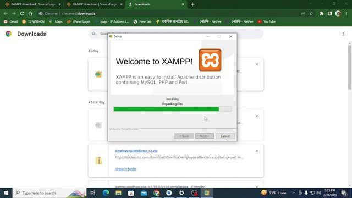Open the Extensions puzzle icon

click(321, 13)
